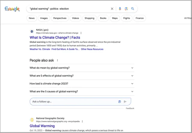
Task: Submit search with magnifying glass icon
Action: (x=133, y=9)
